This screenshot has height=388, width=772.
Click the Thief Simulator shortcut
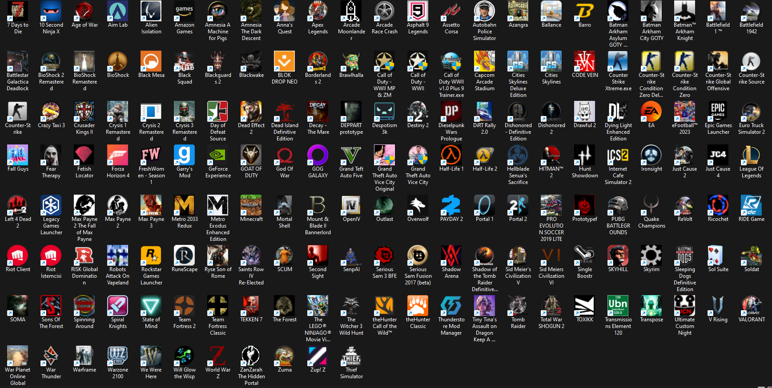(351, 356)
